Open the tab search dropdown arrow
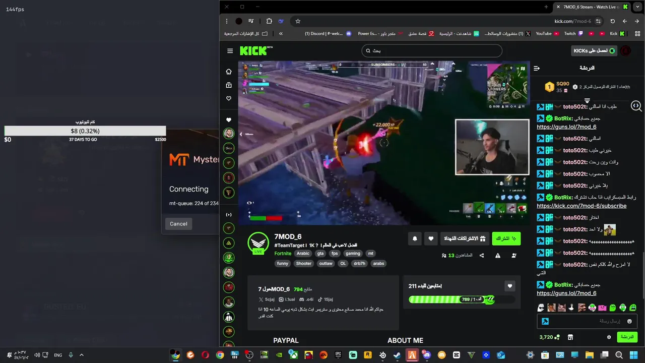 [x=637, y=7]
